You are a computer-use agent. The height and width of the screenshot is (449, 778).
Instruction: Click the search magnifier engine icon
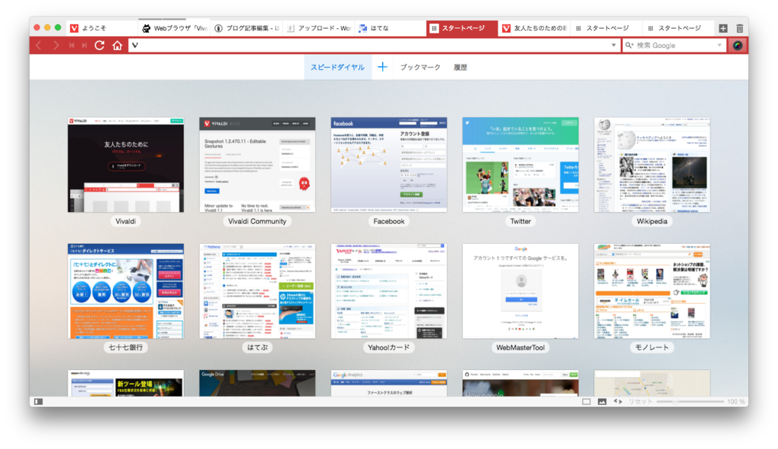[x=629, y=46]
